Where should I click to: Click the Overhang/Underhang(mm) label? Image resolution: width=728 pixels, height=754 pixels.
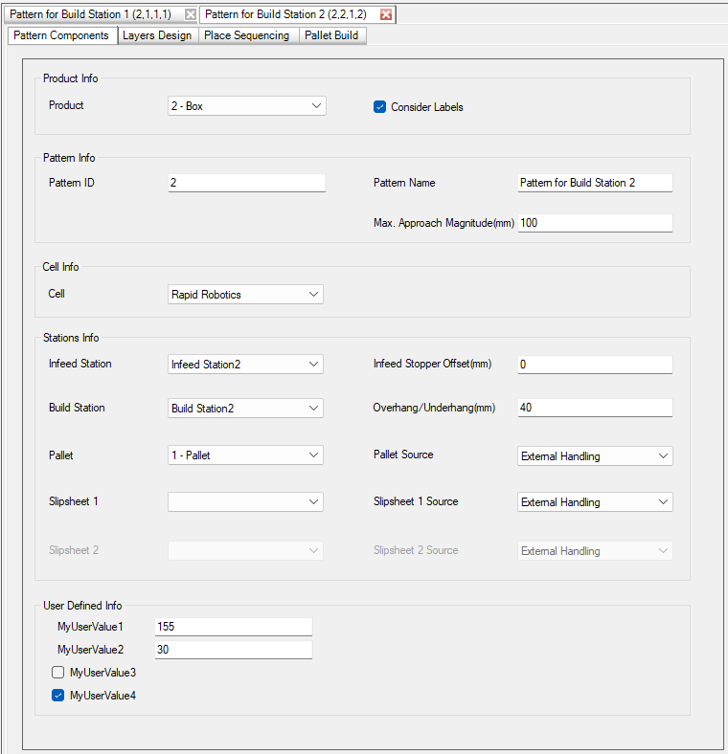434,408
